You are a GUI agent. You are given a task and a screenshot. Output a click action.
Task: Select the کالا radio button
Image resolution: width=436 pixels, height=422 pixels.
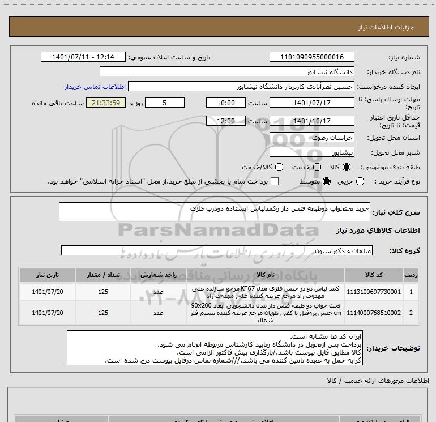tap(347, 167)
